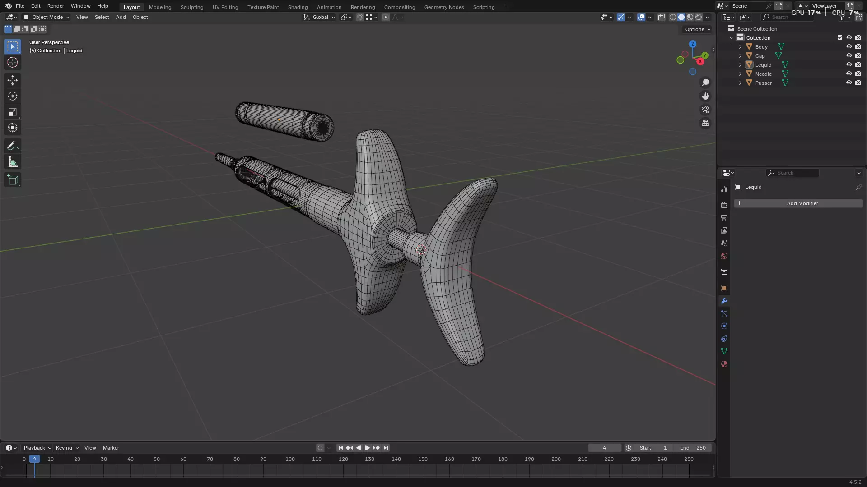Click the 3D Cursor tool

pos(13,63)
